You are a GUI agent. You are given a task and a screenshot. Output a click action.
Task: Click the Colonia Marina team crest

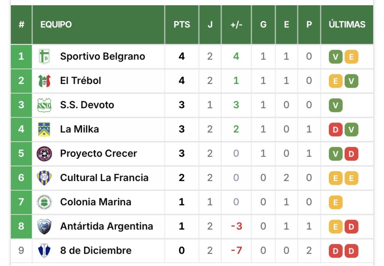(44, 202)
